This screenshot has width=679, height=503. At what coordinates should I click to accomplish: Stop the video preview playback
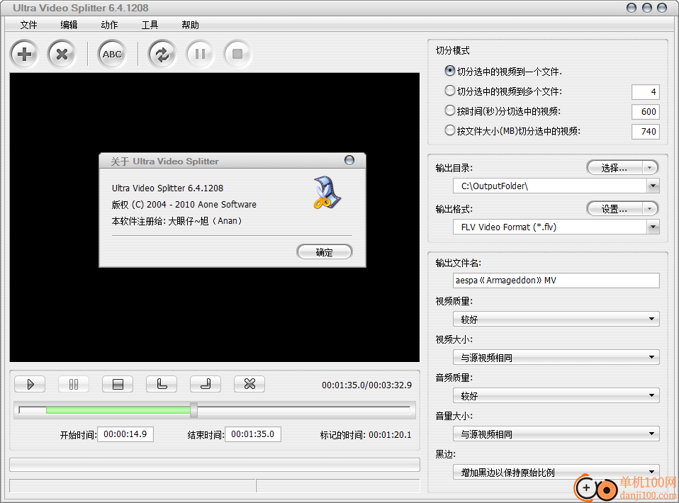[x=118, y=384]
